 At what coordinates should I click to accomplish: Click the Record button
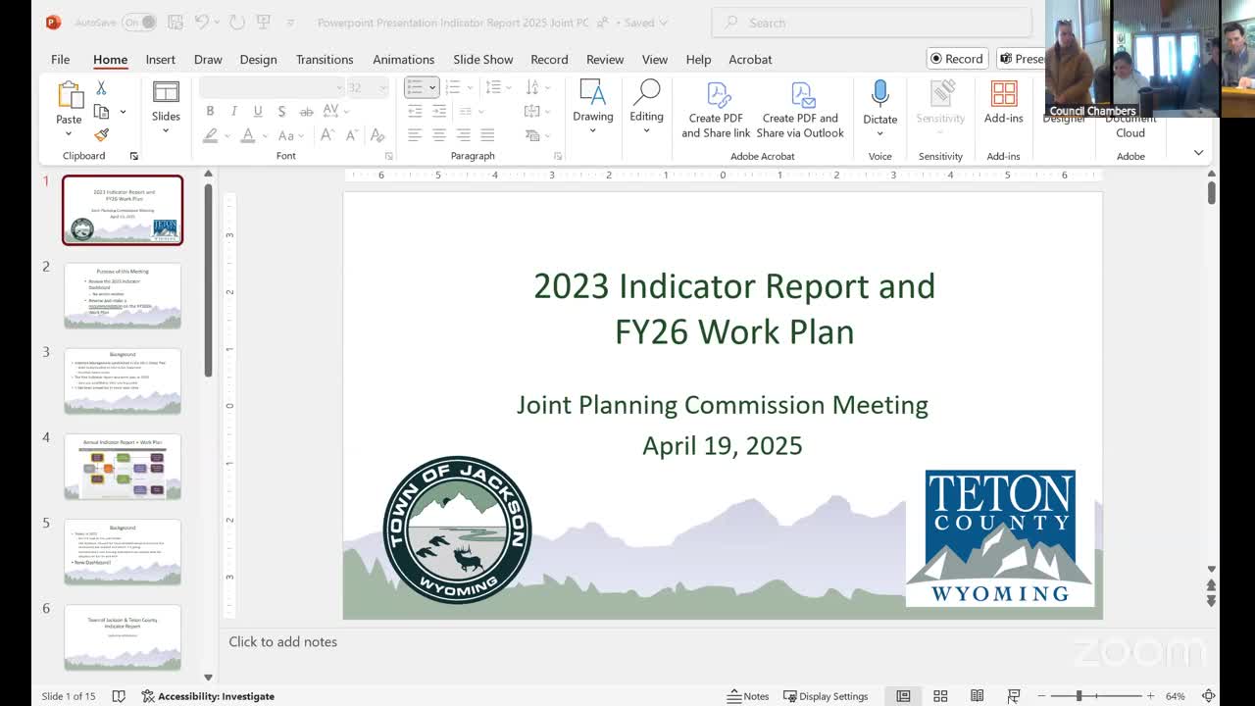click(957, 59)
